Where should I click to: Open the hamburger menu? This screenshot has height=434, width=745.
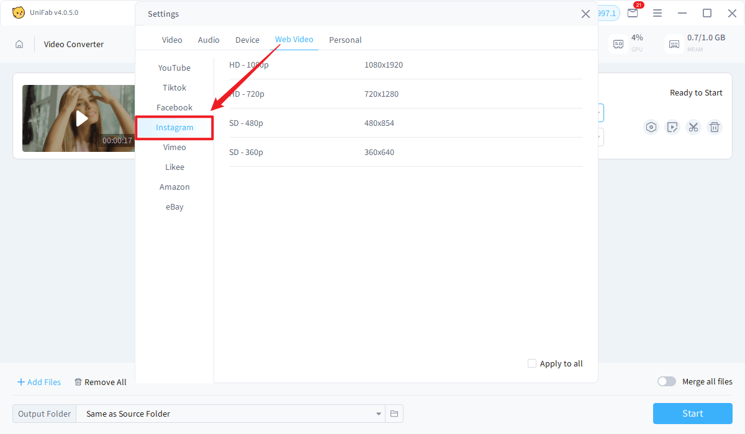click(x=657, y=12)
